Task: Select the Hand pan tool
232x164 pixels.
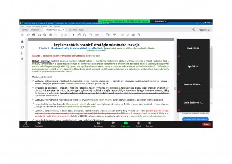Action: [79, 35]
